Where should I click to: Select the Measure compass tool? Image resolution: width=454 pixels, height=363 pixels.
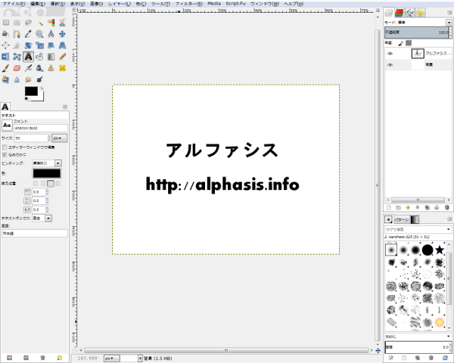(51, 34)
